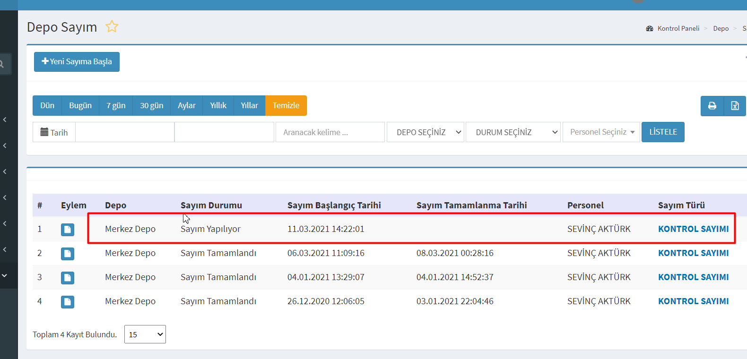Image resolution: width=747 pixels, height=359 pixels.
Task: Open document icon for row 2
Action: coord(68,254)
